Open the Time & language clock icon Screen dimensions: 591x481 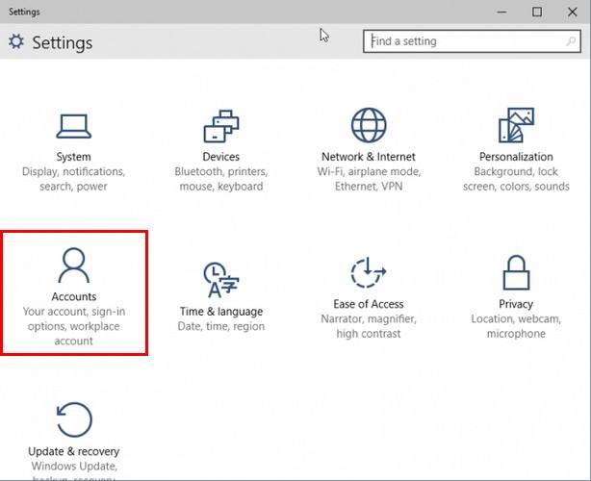[x=221, y=280]
